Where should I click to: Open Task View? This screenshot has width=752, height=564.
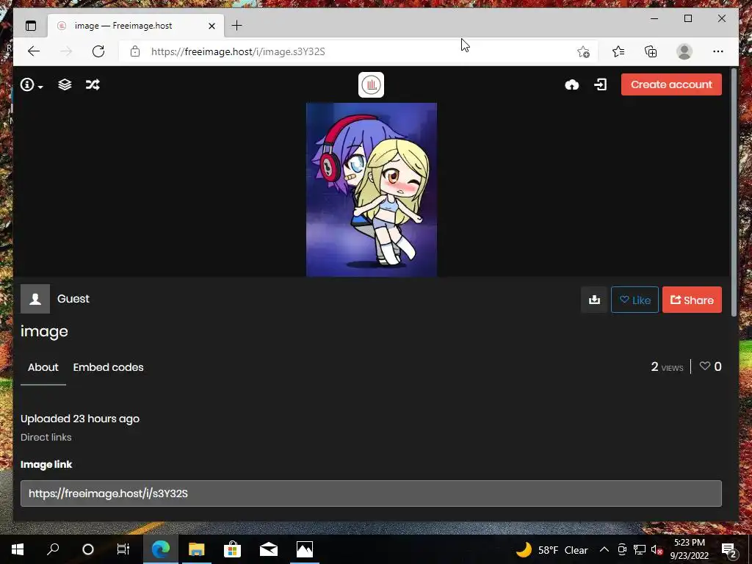pos(123,549)
